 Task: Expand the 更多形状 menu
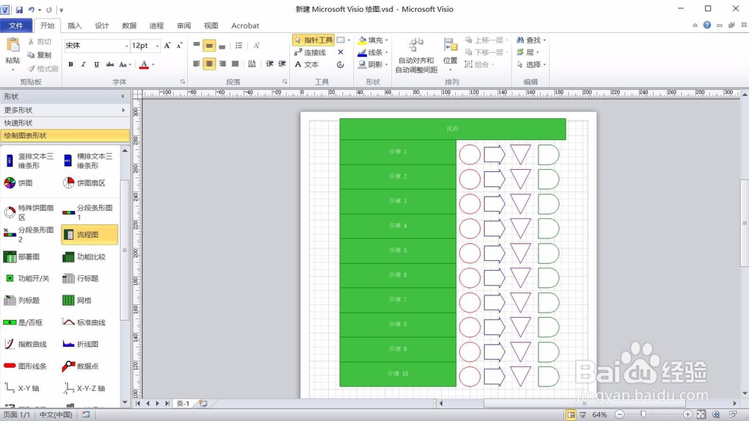coord(65,110)
